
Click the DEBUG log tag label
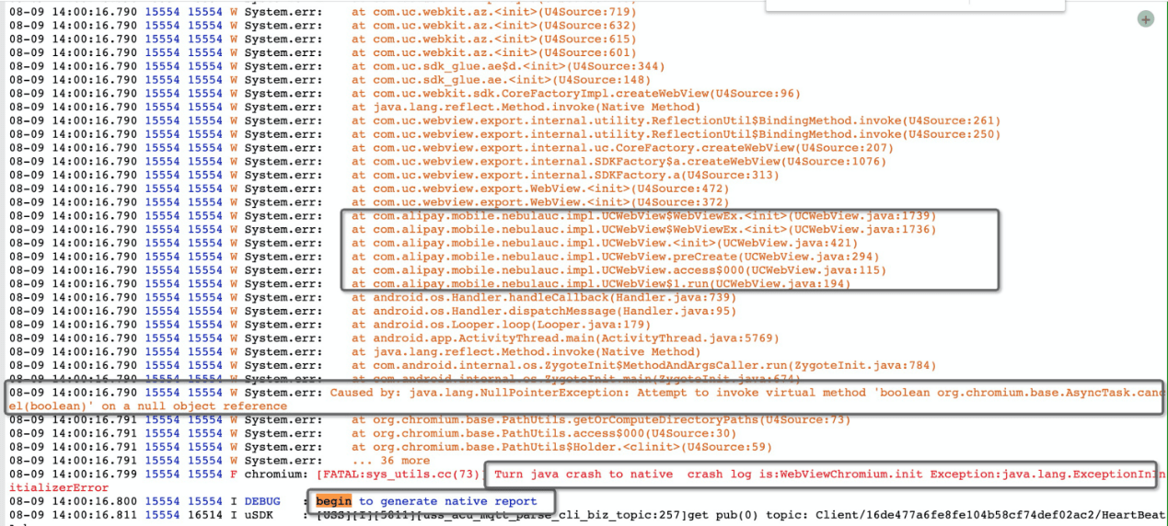pos(262,501)
